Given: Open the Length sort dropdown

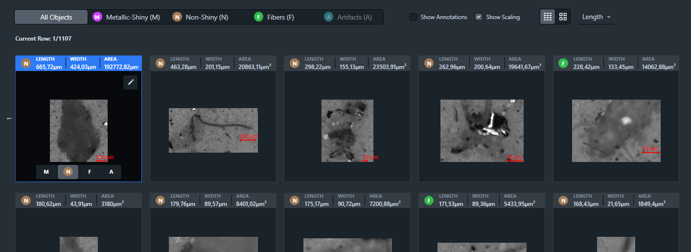Looking at the screenshot, I should tap(596, 17).
